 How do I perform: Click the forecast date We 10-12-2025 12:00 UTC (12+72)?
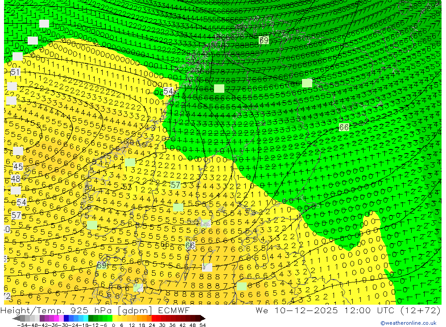click(348, 310)
